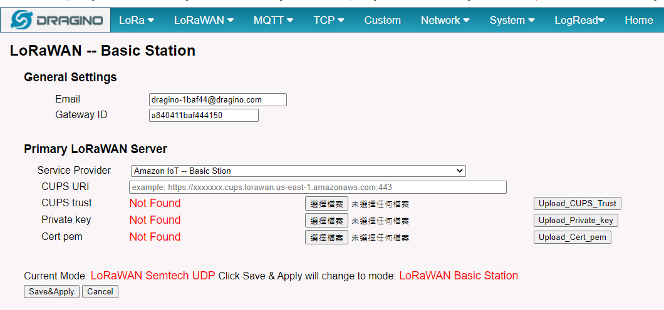Open the LoRa menu

point(137,20)
